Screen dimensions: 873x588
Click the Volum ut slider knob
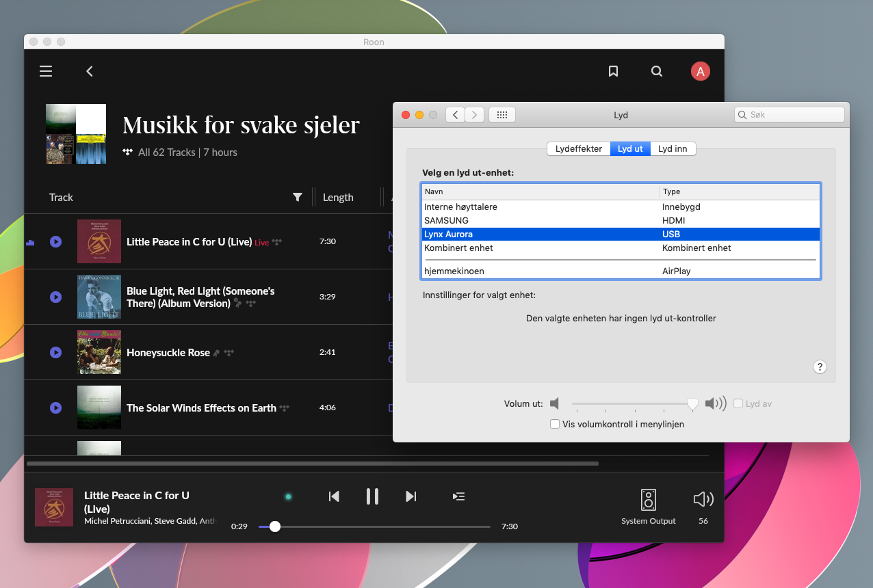click(x=693, y=404)
